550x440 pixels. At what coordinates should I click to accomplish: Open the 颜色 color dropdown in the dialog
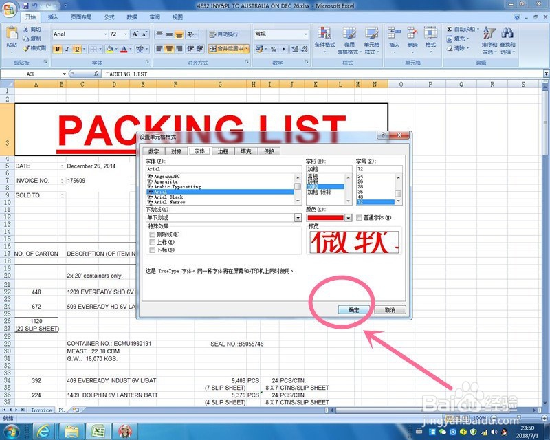(349, 217)
